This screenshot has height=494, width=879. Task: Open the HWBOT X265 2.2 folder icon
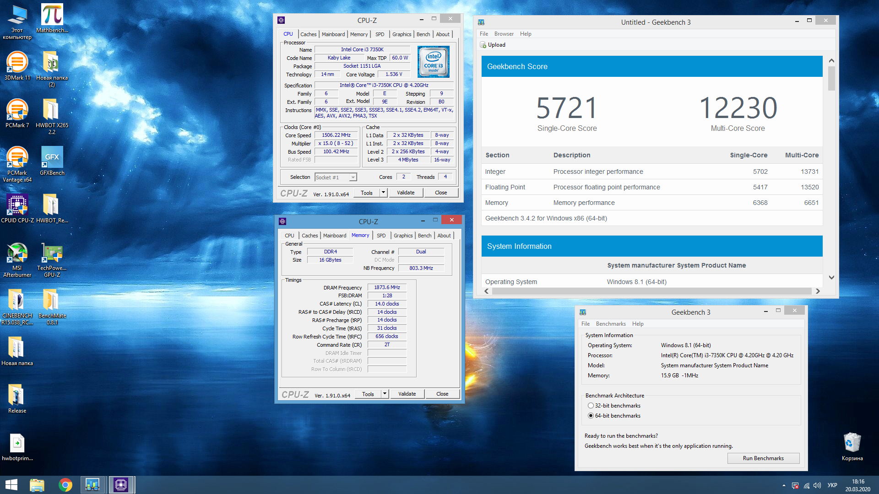coord(52,117)
